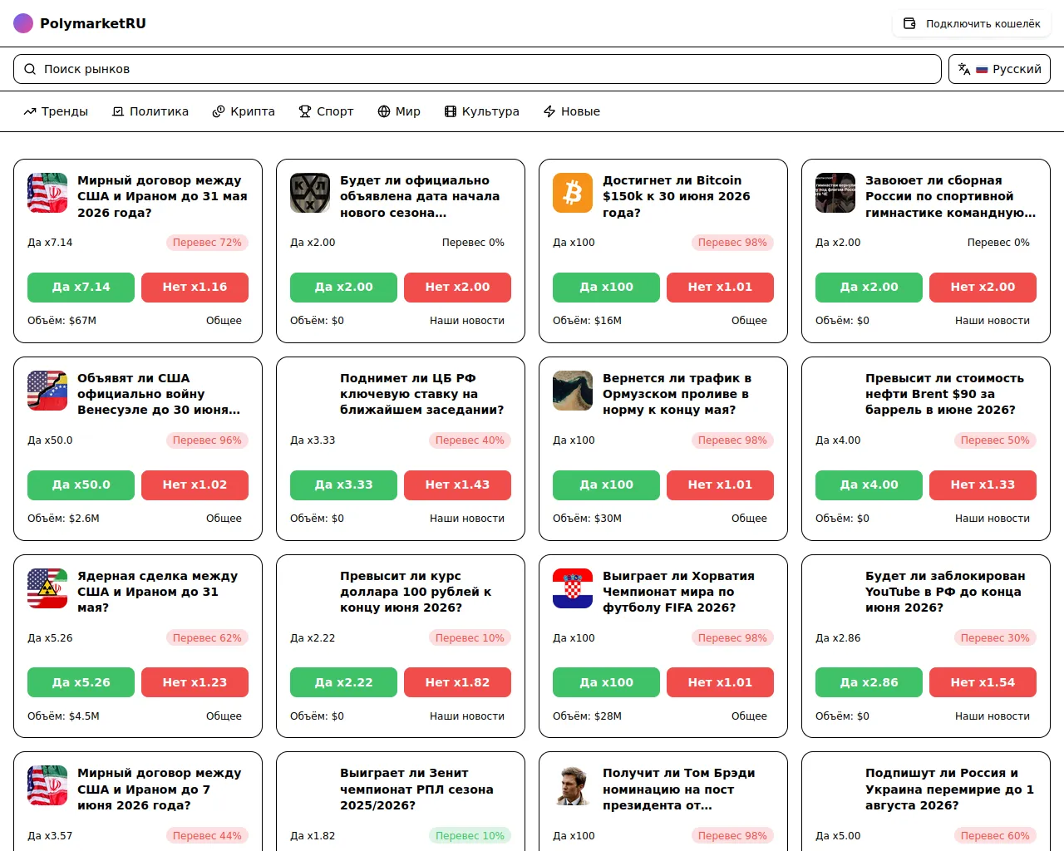Click the Объём: $30M volume text
This screenshot has height=851, width=1064.
587,519
